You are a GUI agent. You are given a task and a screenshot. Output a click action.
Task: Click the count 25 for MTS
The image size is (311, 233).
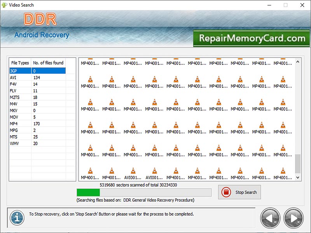(x=35, y=137)
